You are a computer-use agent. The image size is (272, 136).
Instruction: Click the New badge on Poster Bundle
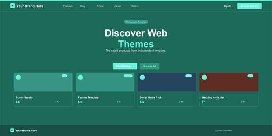pos(64,76)
